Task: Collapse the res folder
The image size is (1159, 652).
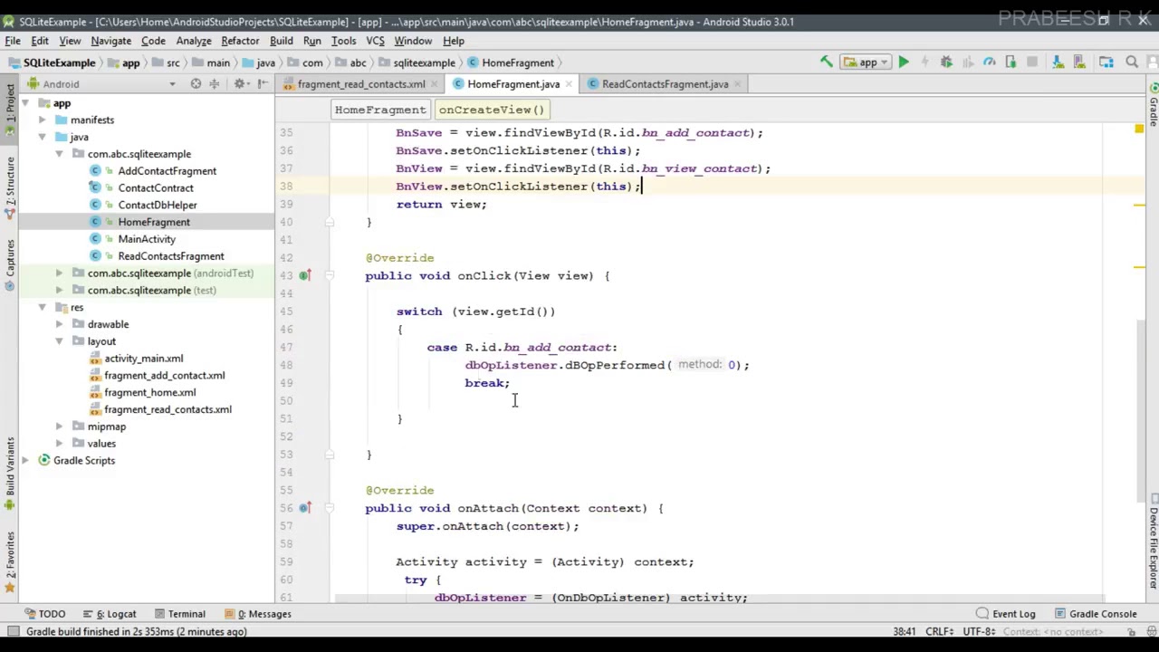Action: [x=42, y=307]
